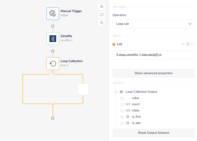Select the Loop Collection step icon
Image resolution: width=197 pixels, height=141 pixels.
pos(53,63)
